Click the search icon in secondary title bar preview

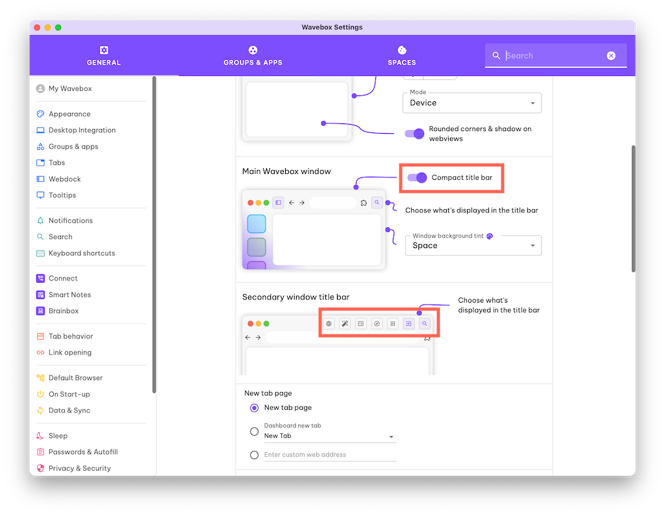[x=425, y=323]
